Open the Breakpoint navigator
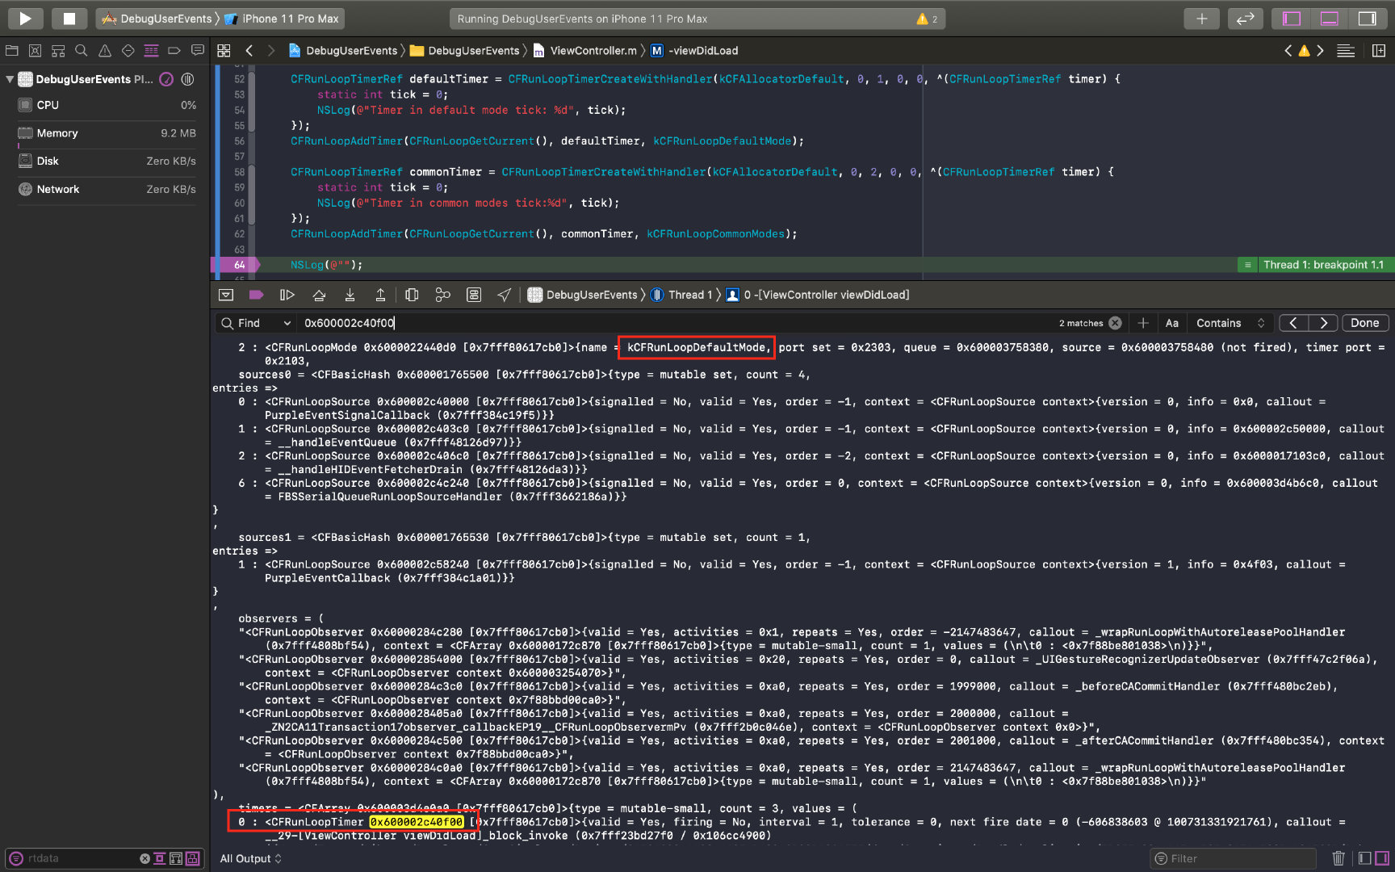 [174, 51]
